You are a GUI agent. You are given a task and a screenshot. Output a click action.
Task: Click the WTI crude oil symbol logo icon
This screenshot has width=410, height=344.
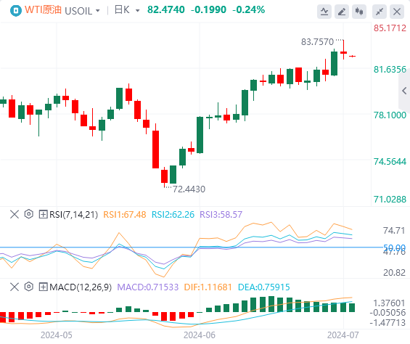click(x=16, y=11)
